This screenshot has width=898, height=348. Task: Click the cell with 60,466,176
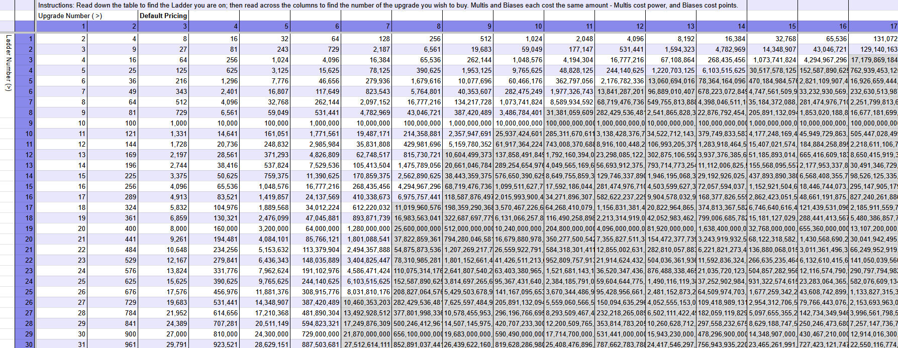click(519, 81)
